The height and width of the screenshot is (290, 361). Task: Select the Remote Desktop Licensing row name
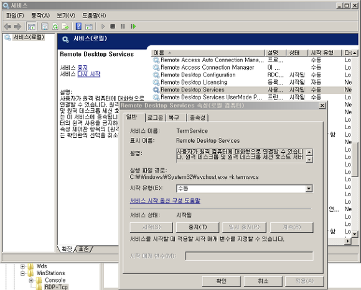[x=194, y=83]
